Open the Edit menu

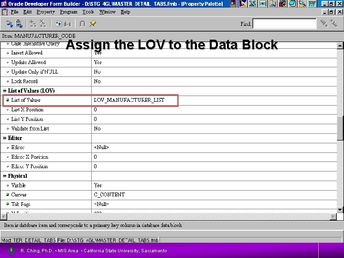[27, 12]
